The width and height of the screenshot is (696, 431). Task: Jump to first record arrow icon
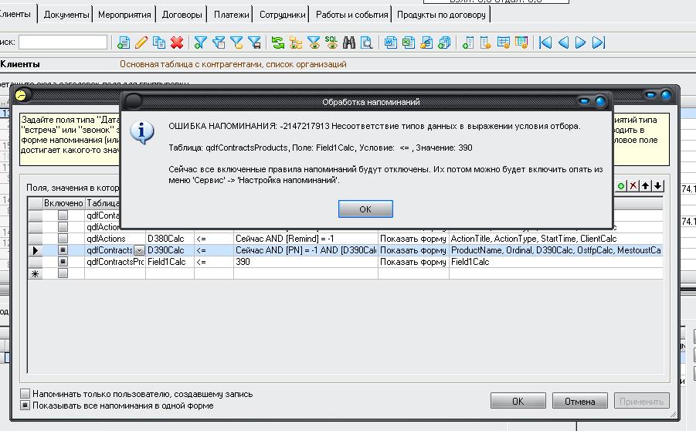(545, 42)
